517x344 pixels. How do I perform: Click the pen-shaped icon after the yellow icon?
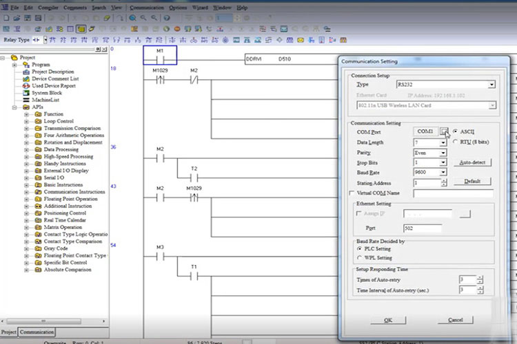(92, 29)
